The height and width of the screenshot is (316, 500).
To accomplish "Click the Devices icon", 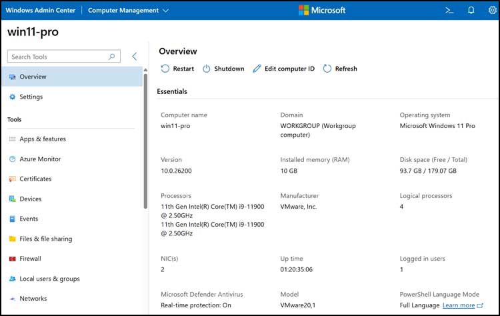I will coord(12,199).
